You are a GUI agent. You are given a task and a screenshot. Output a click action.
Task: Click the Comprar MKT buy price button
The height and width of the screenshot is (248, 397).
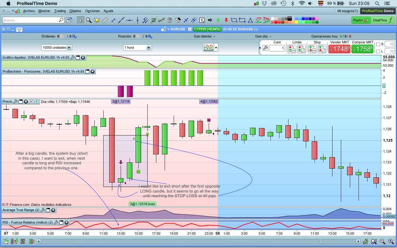pyautogui.click(x=363, y=49)
